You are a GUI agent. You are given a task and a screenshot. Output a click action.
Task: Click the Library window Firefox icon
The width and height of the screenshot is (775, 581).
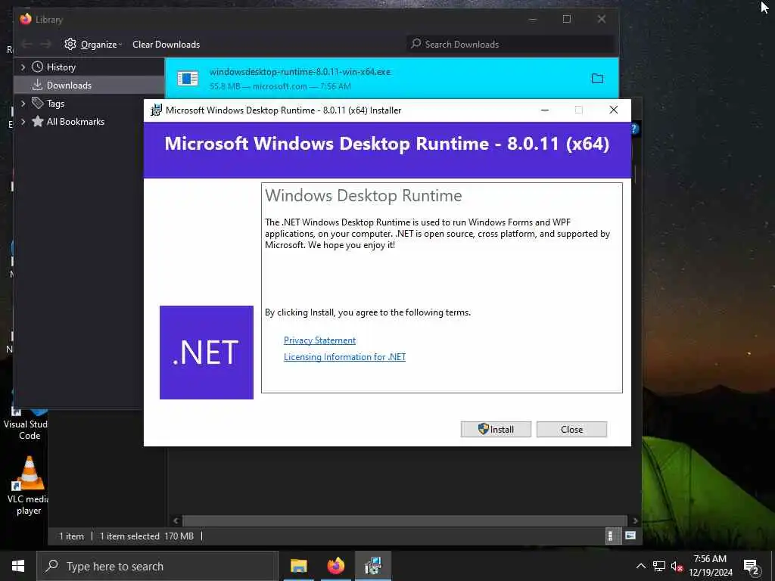[x=26, y=19]
